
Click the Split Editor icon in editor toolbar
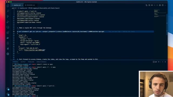pos(163,5)
